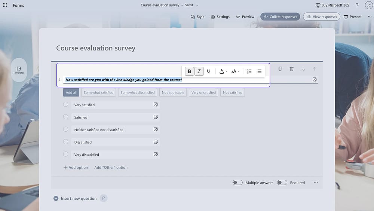Open font size dropdown

[x=235, y=71]
